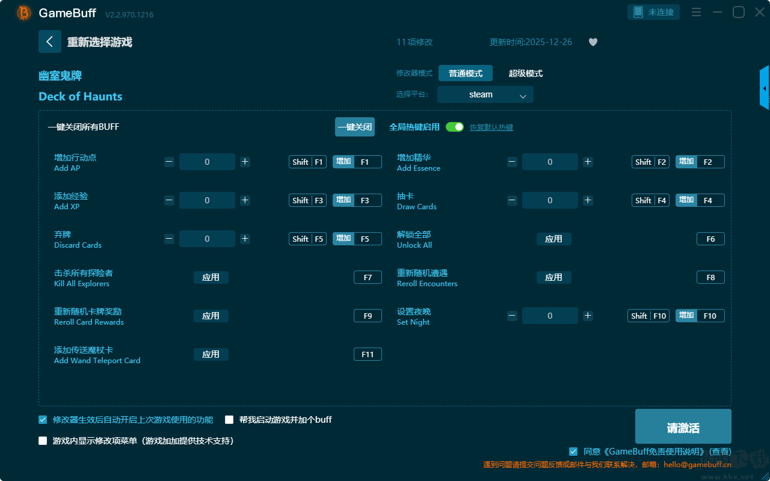Click the Add XP value input field
Image resolution: width=770 pixels, height=481 pixels.
click(x=207, y=200)
